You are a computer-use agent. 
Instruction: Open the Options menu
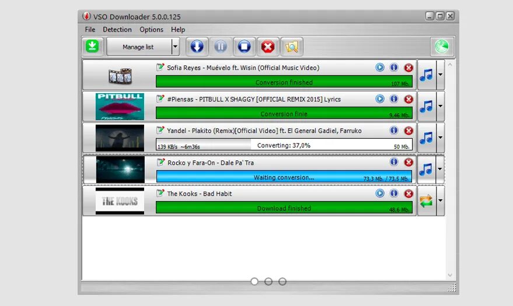pos(151,29)
